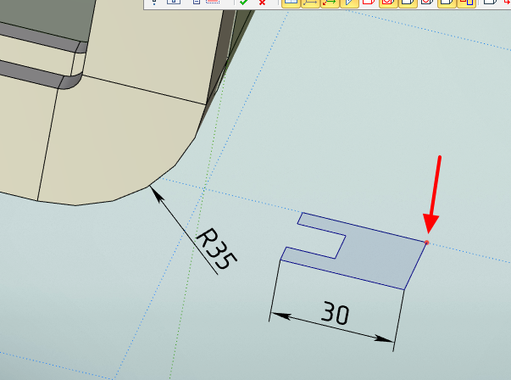Click the blue window icon in top toolbar

coord(174,3)
